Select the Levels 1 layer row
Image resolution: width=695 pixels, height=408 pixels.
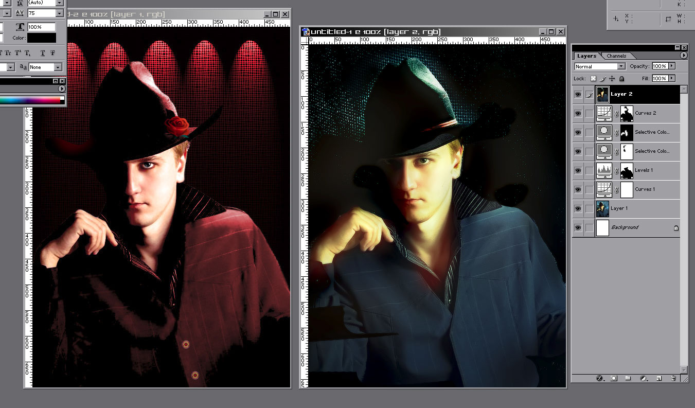[x=626, y=170]
